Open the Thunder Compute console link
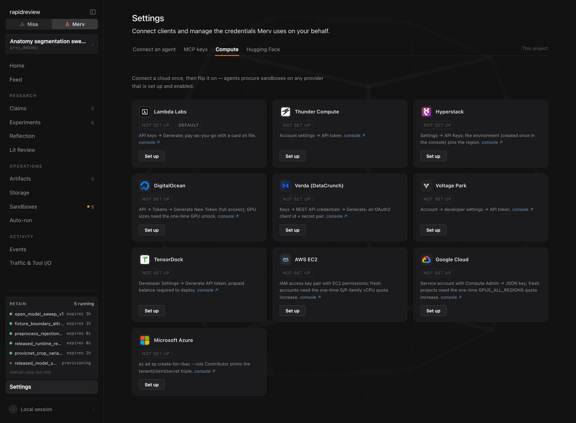Screen dimensions: 576x423 (355, 136)
